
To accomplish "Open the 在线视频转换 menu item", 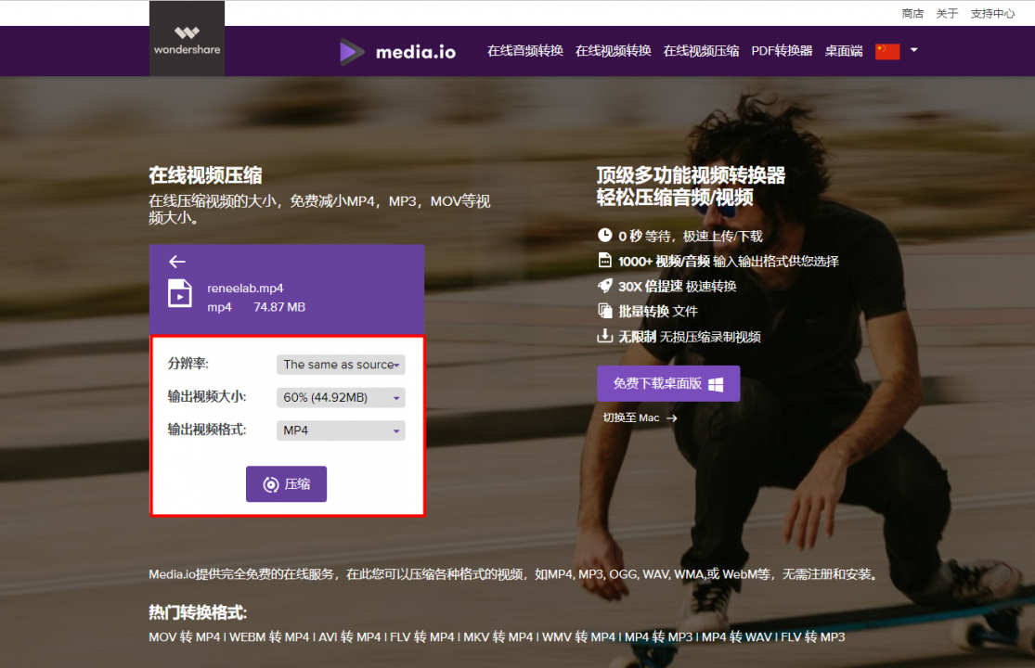I will (x=614, y=51).
